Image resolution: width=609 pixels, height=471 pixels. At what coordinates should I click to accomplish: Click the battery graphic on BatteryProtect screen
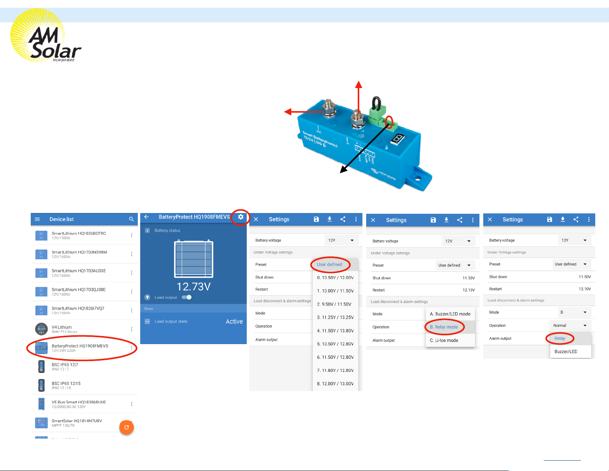click(194, 259)
